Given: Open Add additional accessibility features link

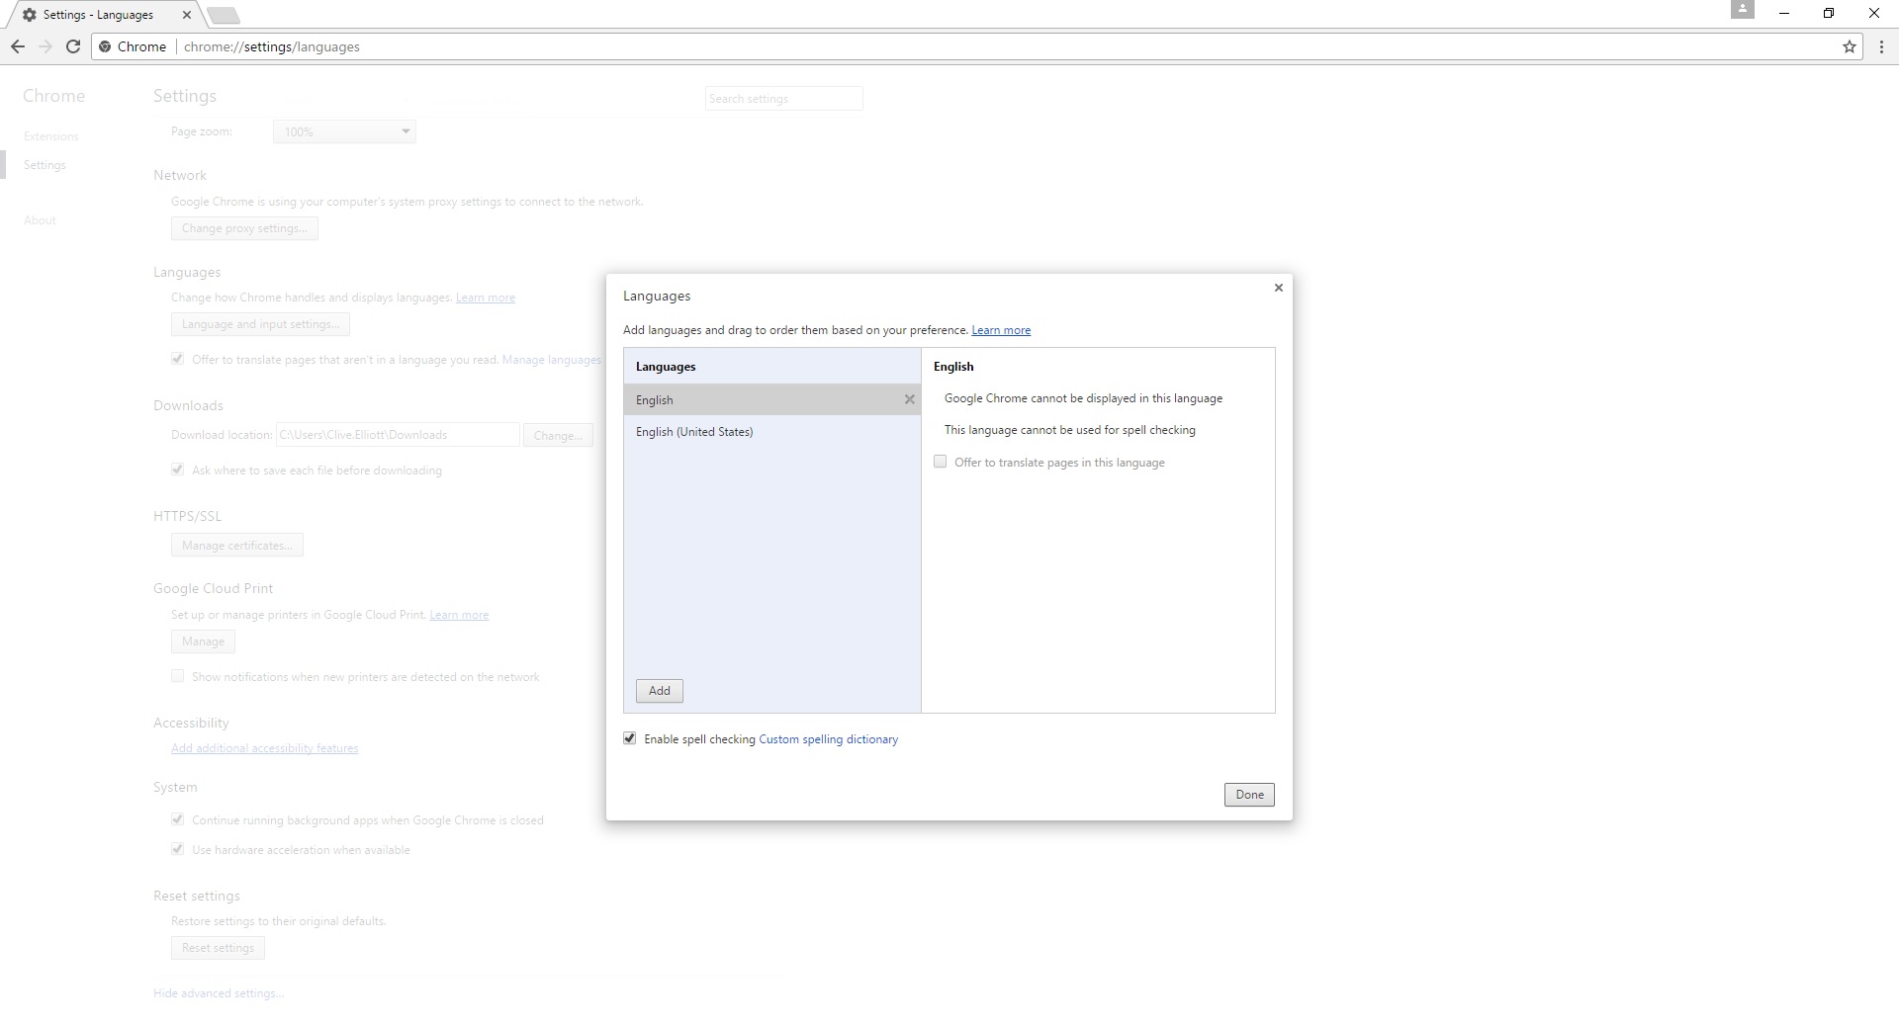Looking at the screenshot, I should [265, 748].
